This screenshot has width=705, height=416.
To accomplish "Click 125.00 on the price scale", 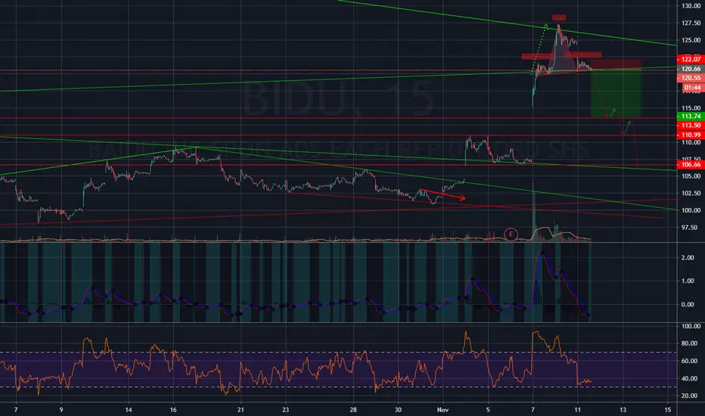I will (x=691, y=40).
